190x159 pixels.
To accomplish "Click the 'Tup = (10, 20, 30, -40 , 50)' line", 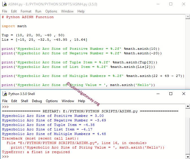I will click(33, 35).
